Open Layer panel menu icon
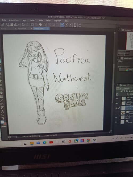133x177 pixels. coord(118,85)
